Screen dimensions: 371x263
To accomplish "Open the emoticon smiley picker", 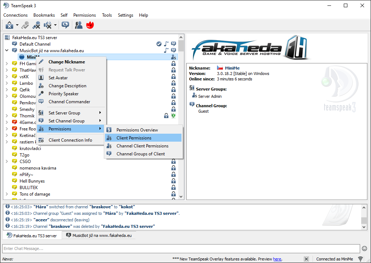I will click(364, 249).
